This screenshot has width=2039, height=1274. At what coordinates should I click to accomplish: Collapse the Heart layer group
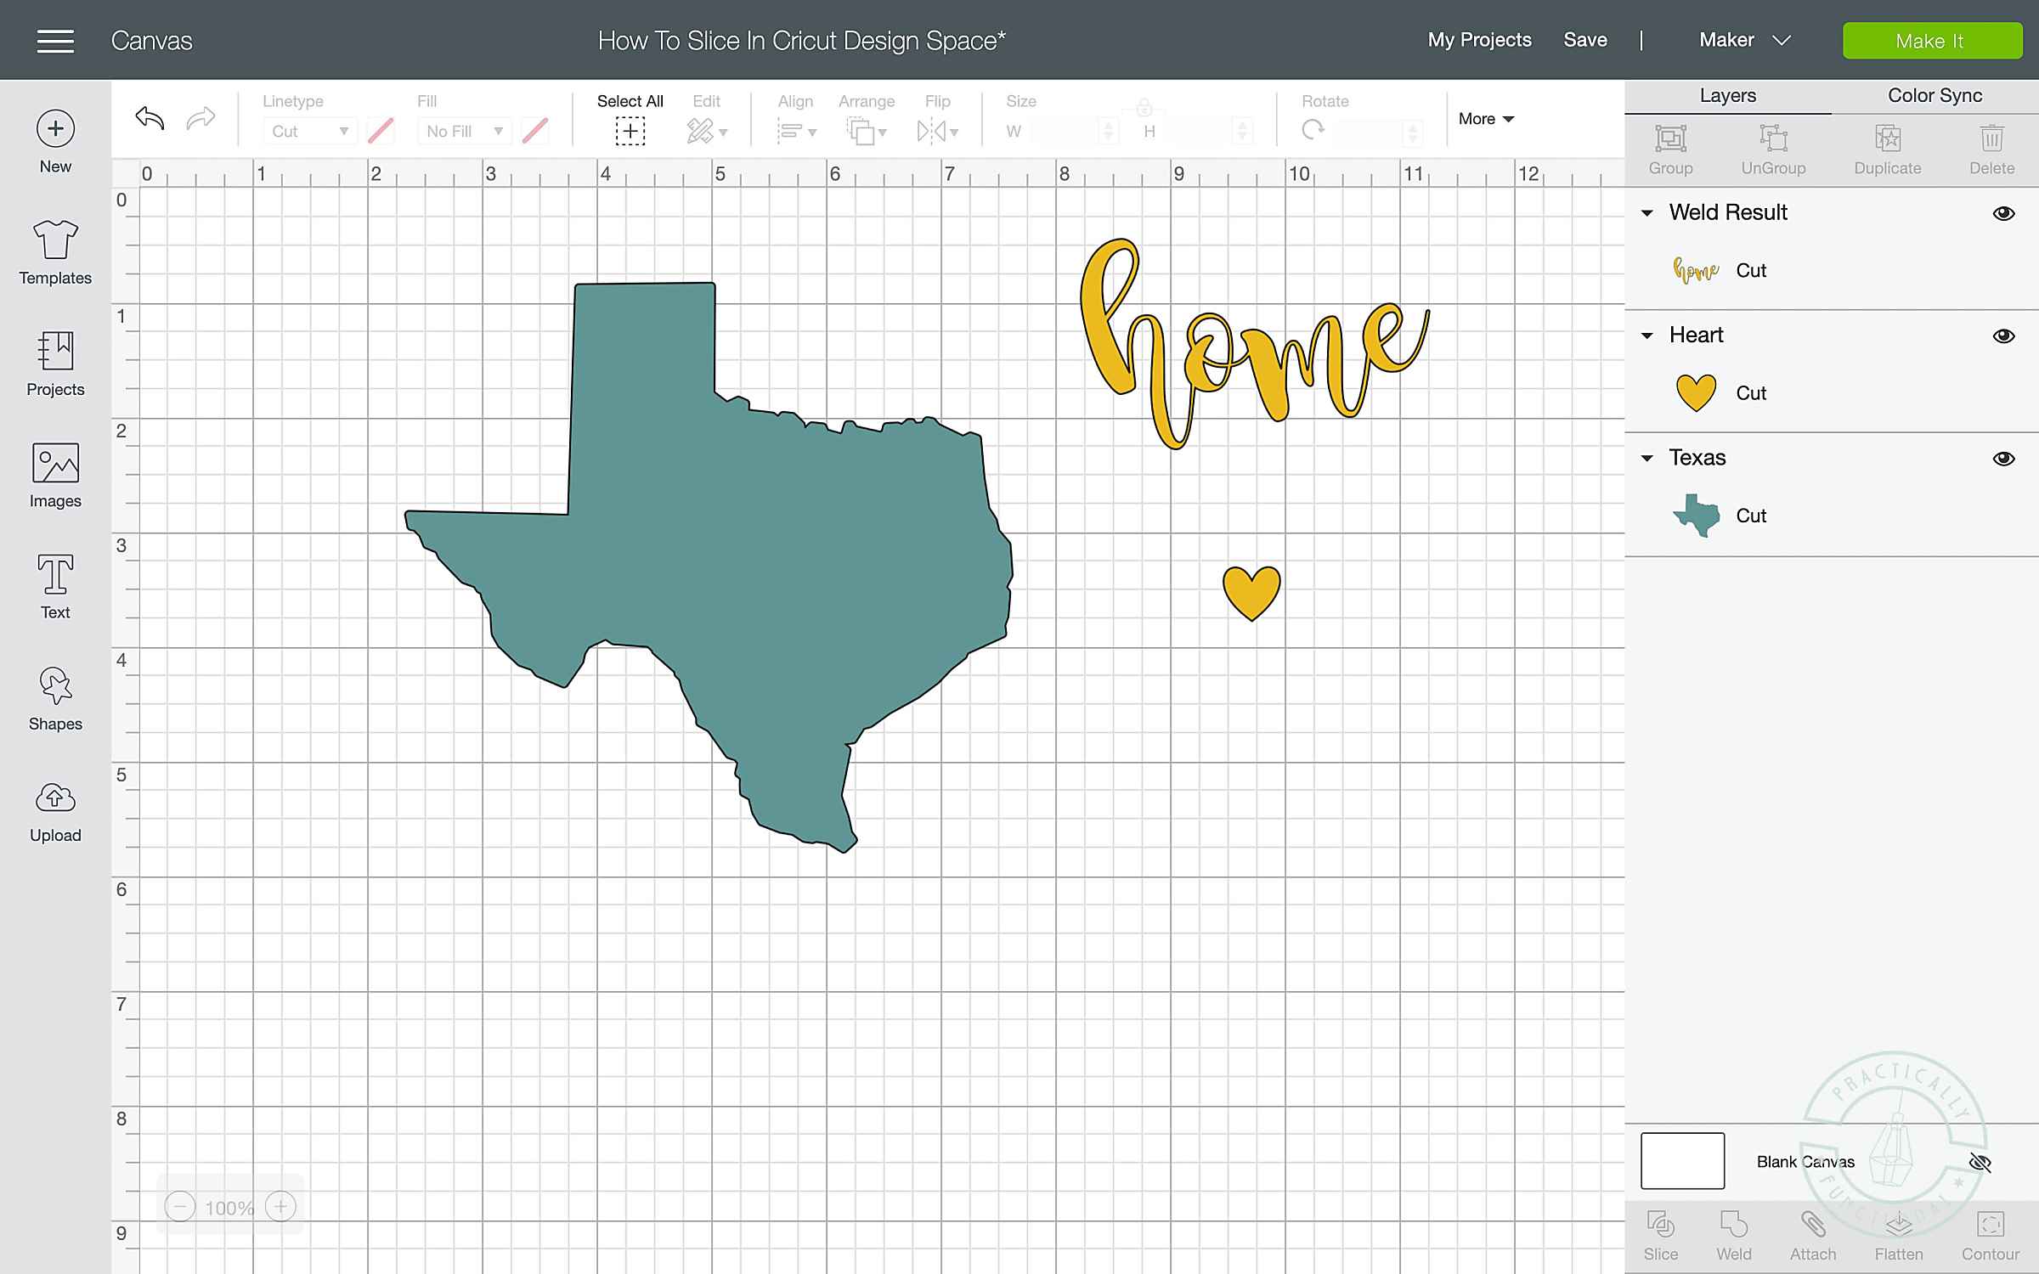[1646, 335]
